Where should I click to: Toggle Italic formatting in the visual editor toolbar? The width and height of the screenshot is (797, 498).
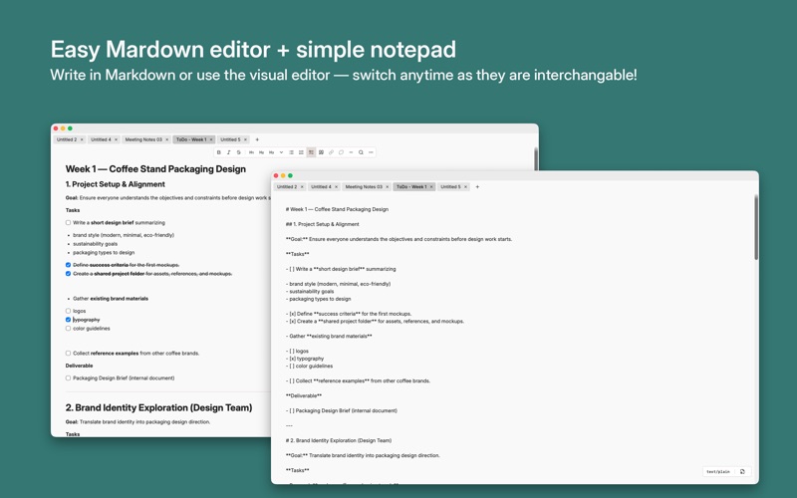(x=229, y=152)
